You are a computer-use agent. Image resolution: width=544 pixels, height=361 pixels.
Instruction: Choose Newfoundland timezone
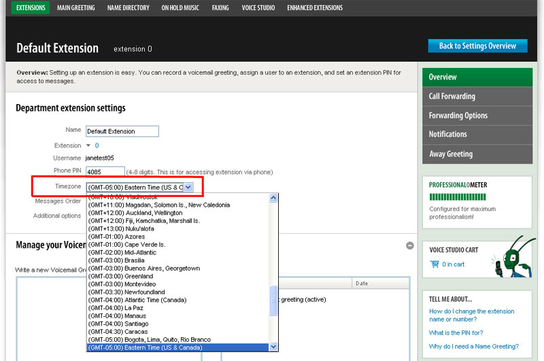point(177,292)
